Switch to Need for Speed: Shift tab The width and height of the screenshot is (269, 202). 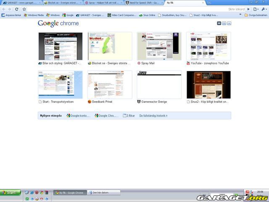[x=144, y=3]
